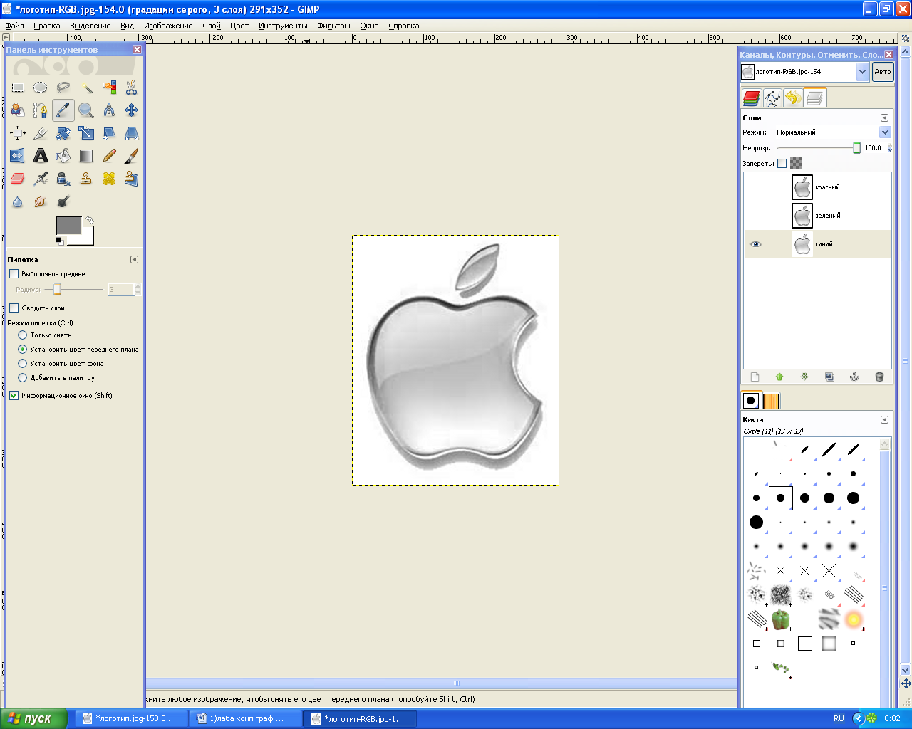Switch to the Paths tab
The width and height of the screenshot is (912, 729).
pos(772,98)
